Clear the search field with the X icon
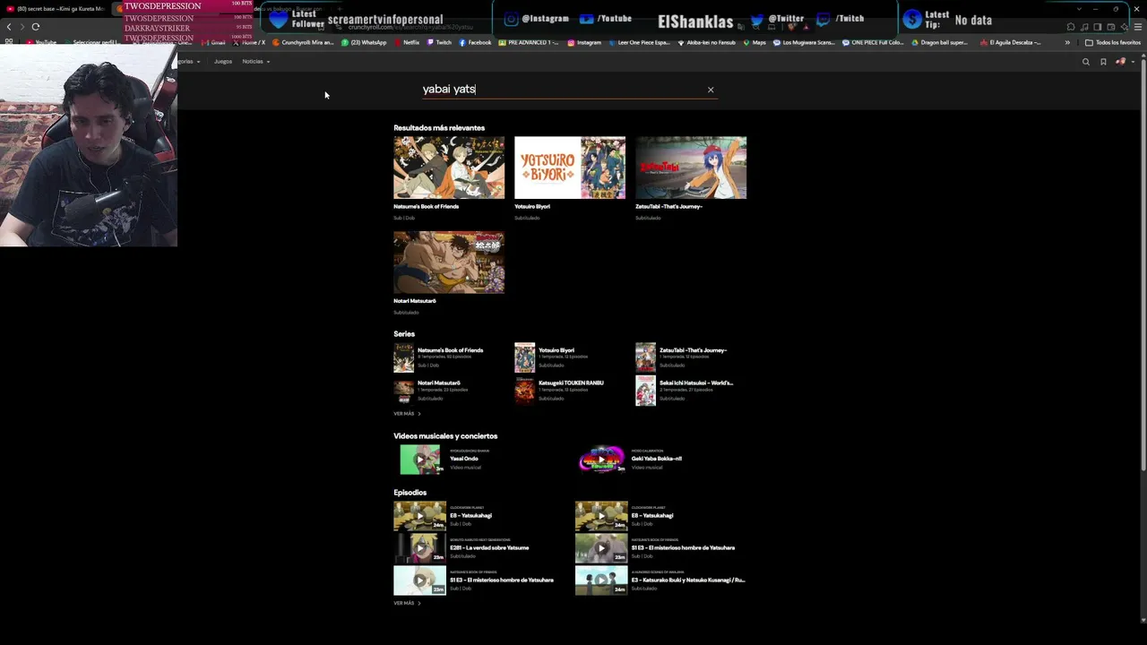1147x645 pixels. pos(711,90)
